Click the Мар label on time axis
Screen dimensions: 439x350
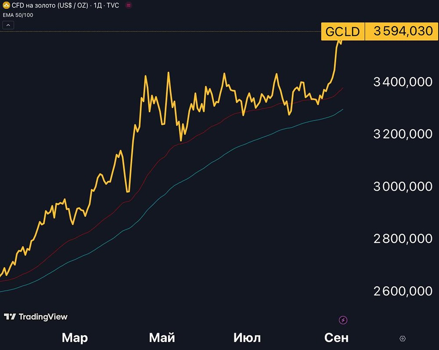[75, 338]
